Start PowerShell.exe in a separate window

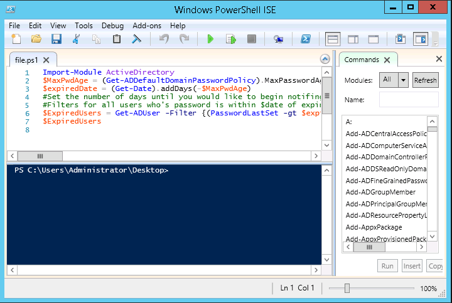(x=306, y=39)
